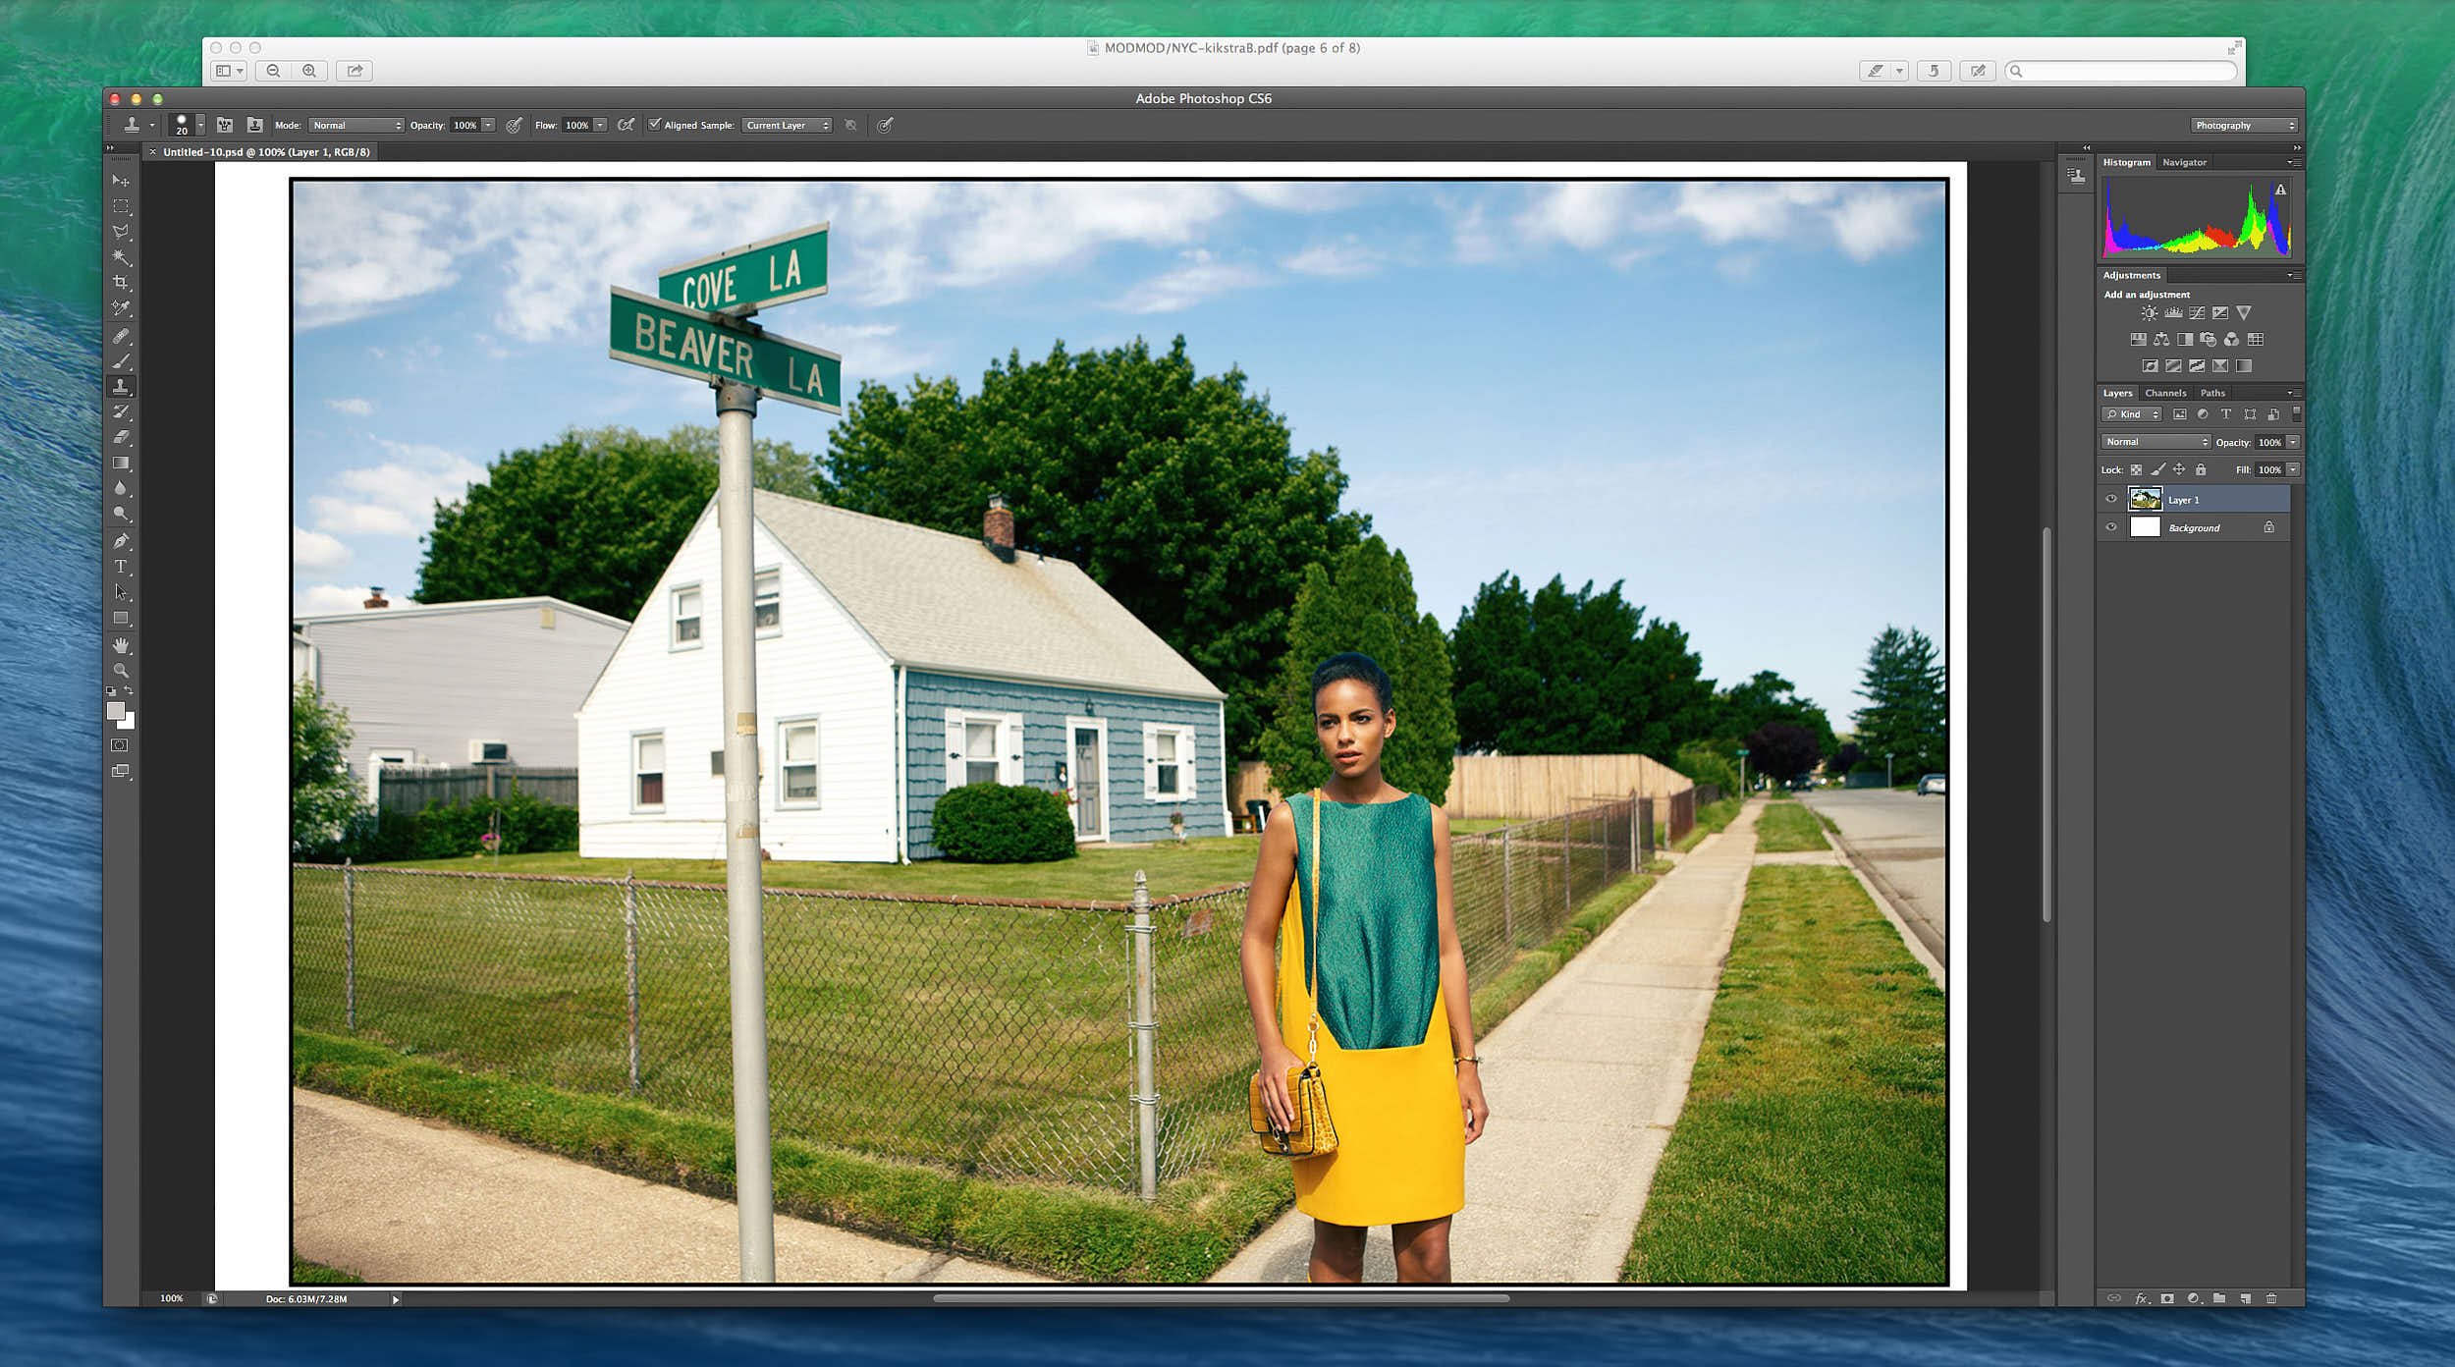Open the brush preset picker arrow
Image resolution: width=2455 pixels, height=1367 pixels.
tap(200, 125)
